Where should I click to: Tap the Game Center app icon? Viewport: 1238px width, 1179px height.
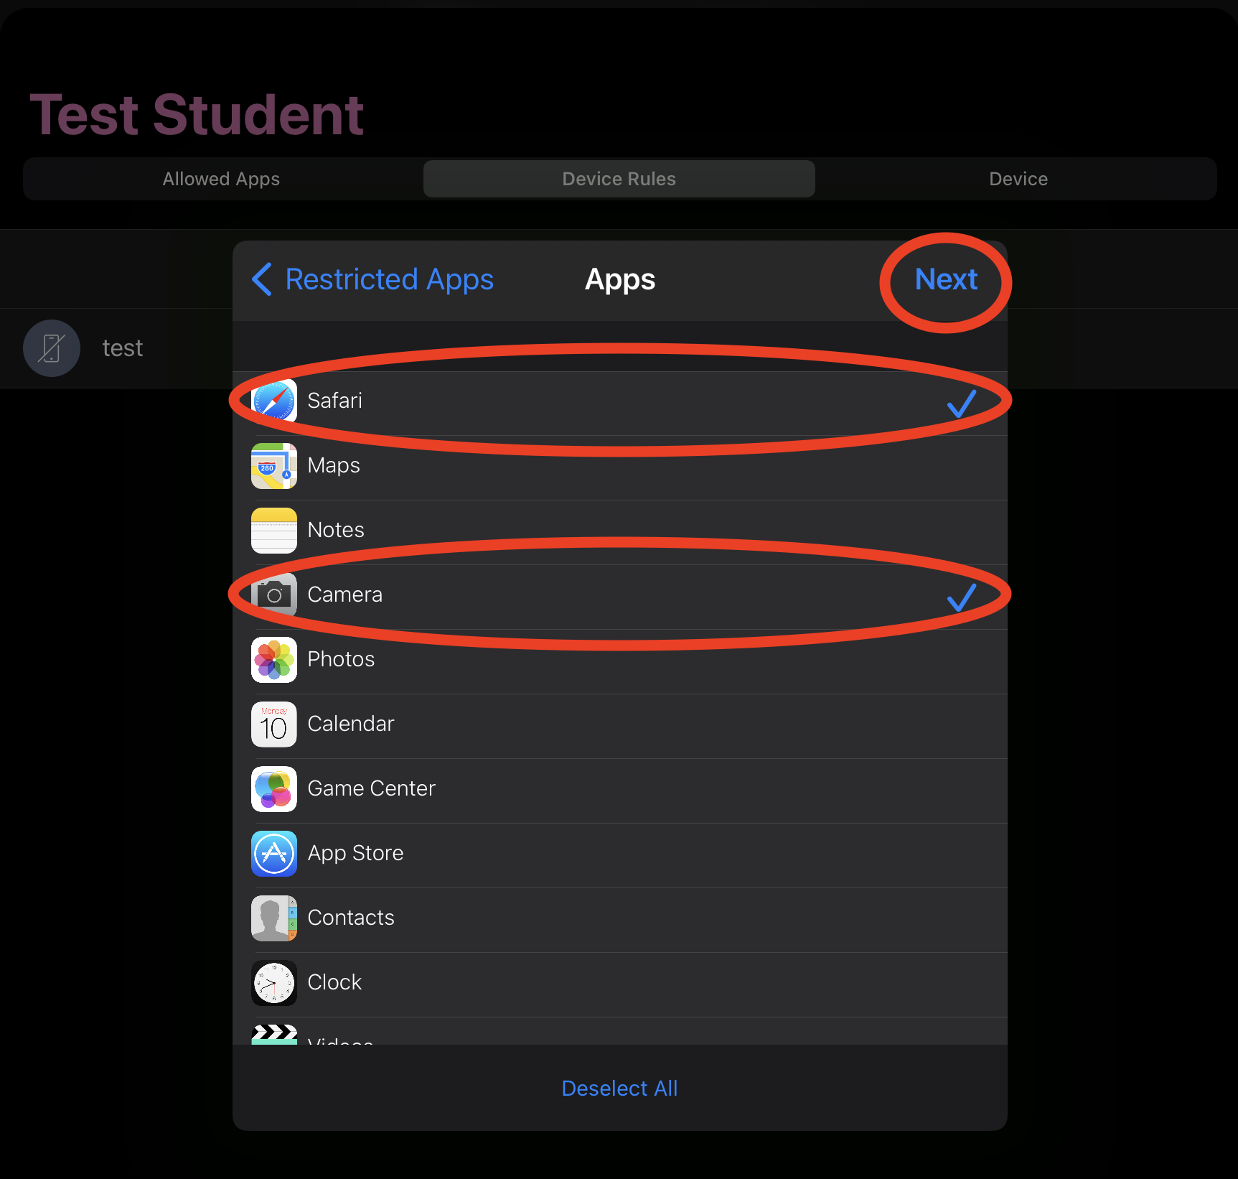[274, 789]
